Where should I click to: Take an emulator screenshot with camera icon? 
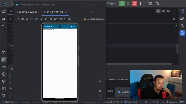click(x=56, y=19)
